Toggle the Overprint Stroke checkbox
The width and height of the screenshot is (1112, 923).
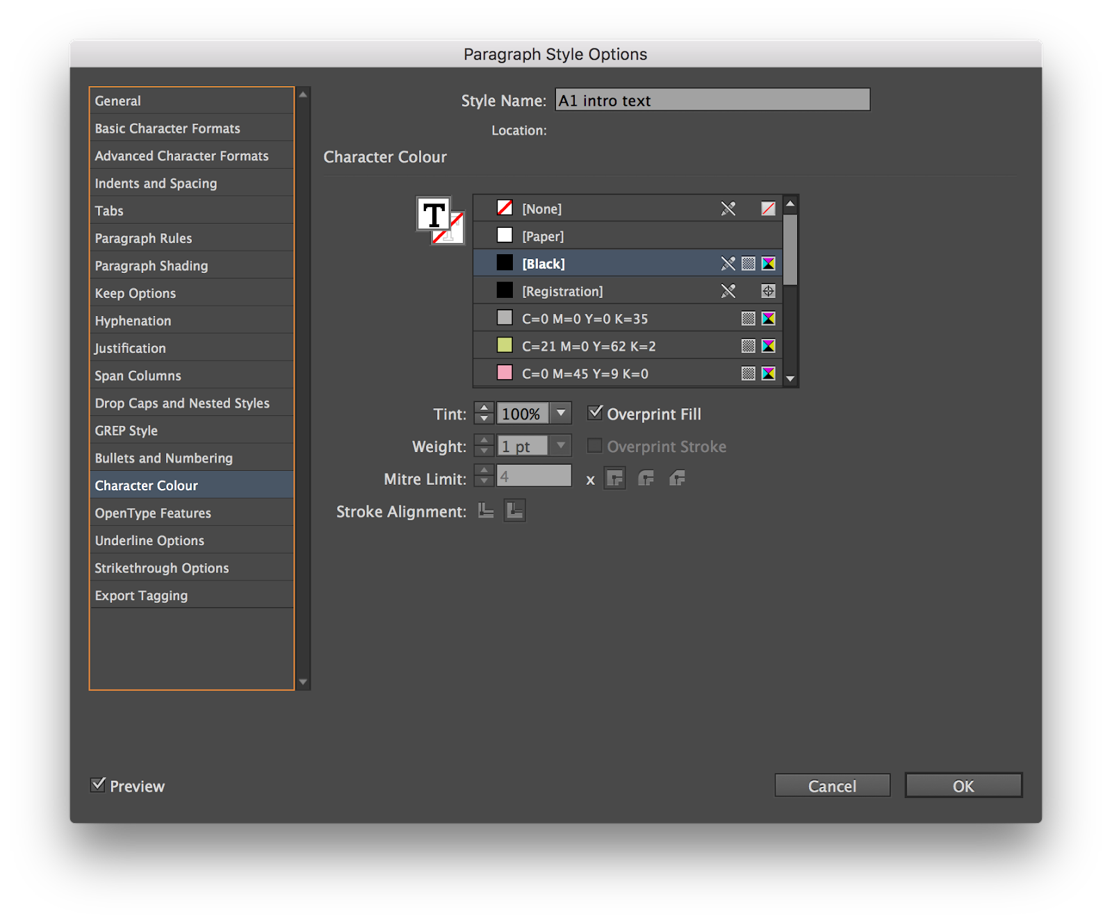pos(595,445)
